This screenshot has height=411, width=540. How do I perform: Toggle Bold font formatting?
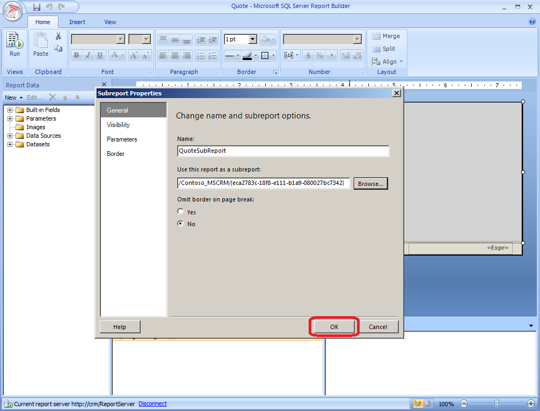76,55
